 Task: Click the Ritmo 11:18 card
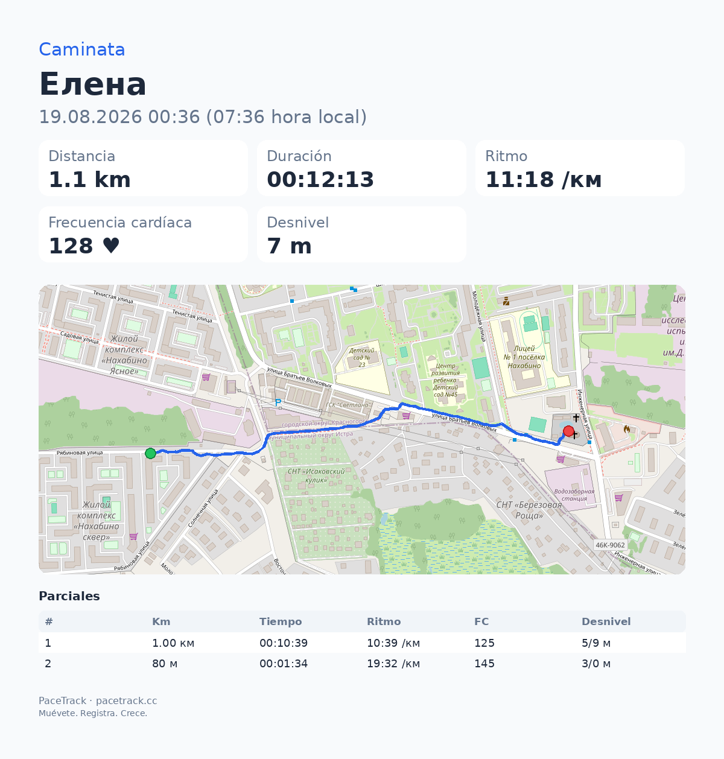[580, 168]
